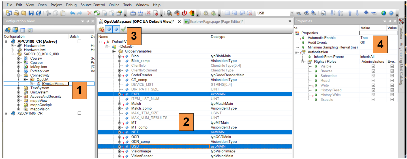
Task: Click the magnifier Find icon in main toolbar
Action: point(170,13)
